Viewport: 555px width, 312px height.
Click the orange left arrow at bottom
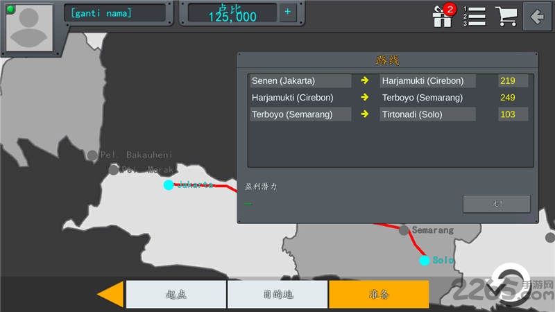pos(110,294)
